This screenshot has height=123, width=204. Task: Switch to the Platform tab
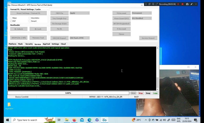point(13,44)
